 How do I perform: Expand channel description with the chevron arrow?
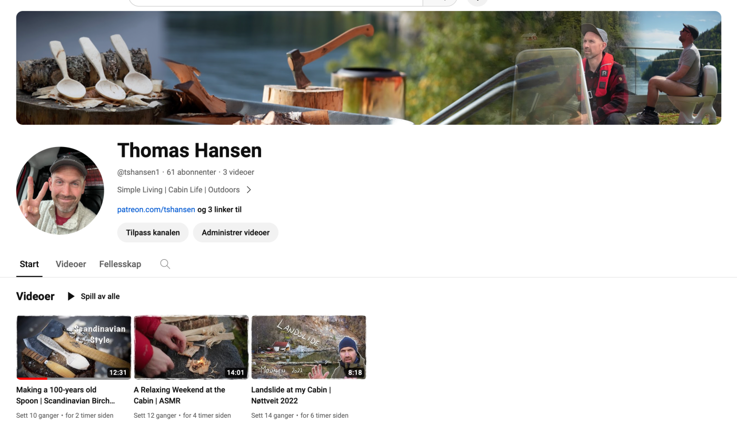(249, 190)
